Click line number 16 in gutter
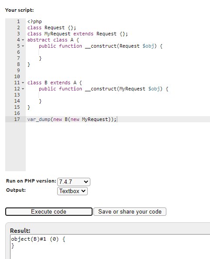Screen dimensions: 210x259 pos(17,113)
